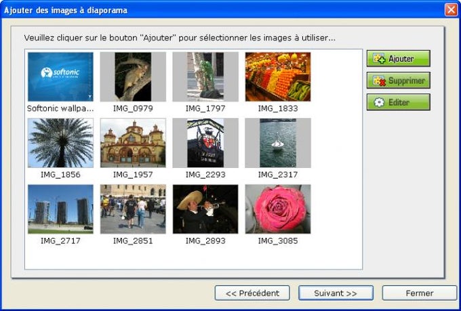Open the Editer image editor button
Screen dimensions: 461x311
pos(399,102)
